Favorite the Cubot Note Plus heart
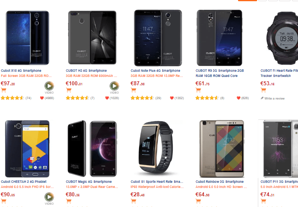The width and height of the screenshot is (298, 207). point(172,98)
